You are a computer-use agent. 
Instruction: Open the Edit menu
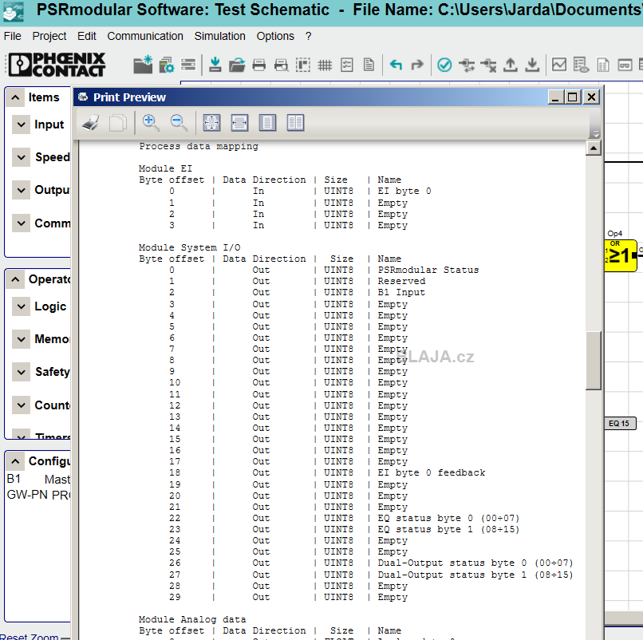(x=86, y=36)
